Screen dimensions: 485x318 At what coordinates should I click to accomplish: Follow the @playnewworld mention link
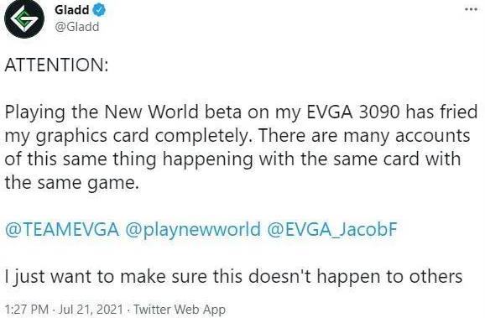pos(193,230)
